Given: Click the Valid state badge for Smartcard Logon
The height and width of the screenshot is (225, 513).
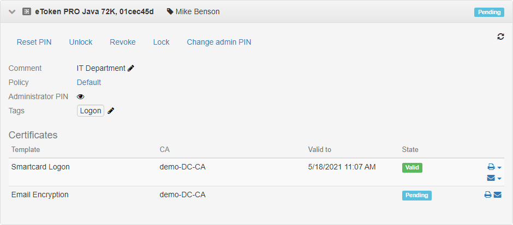Looking at the screenshot, I should coord(412,167).
